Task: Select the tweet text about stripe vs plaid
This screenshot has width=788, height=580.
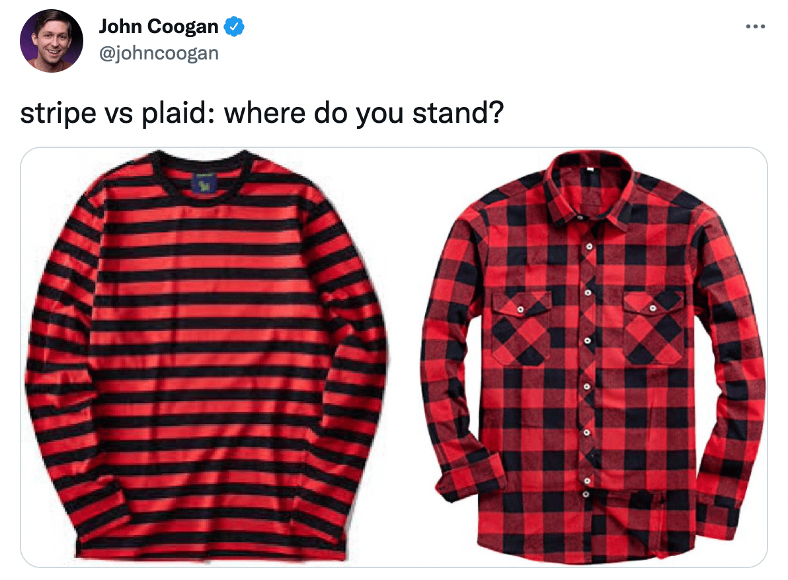Action: 262,114
